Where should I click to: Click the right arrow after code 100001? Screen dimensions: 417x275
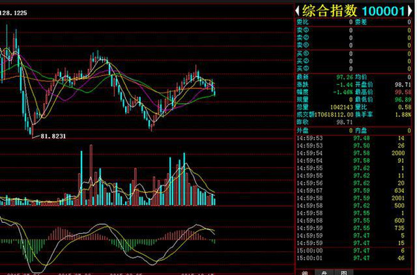point(409,11)
